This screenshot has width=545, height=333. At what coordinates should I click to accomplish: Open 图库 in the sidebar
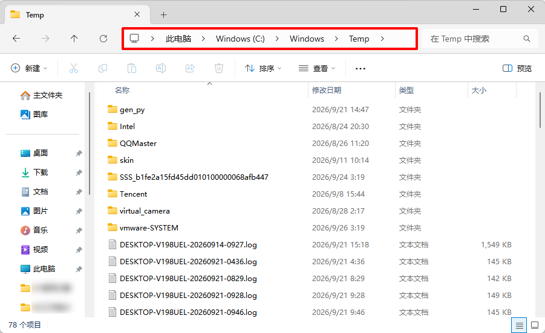coord(34,115)
